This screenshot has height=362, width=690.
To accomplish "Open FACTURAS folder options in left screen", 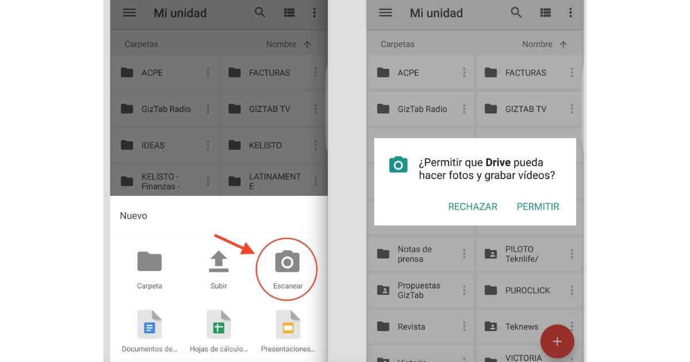I will 315,72.
